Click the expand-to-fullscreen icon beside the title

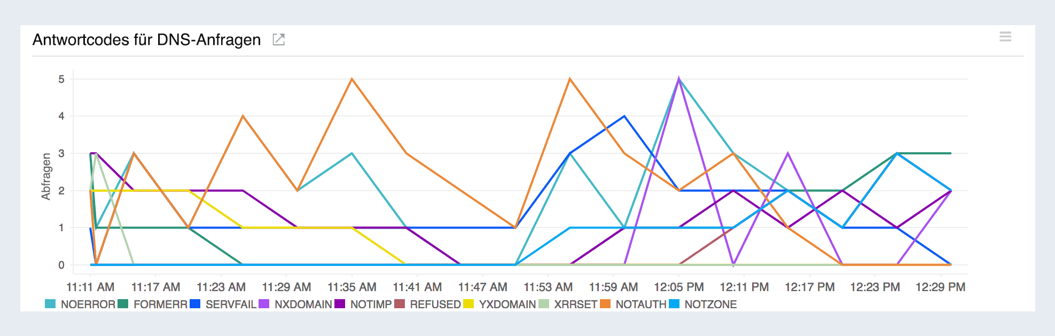click(x=278, y=39)
